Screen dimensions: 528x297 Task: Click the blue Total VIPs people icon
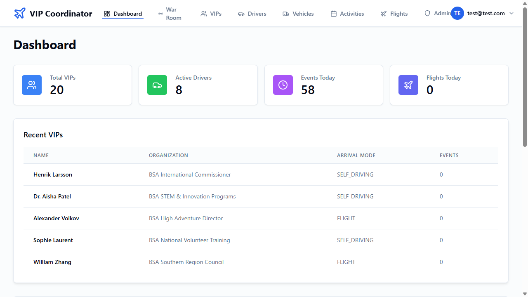[x=32, y=85]
